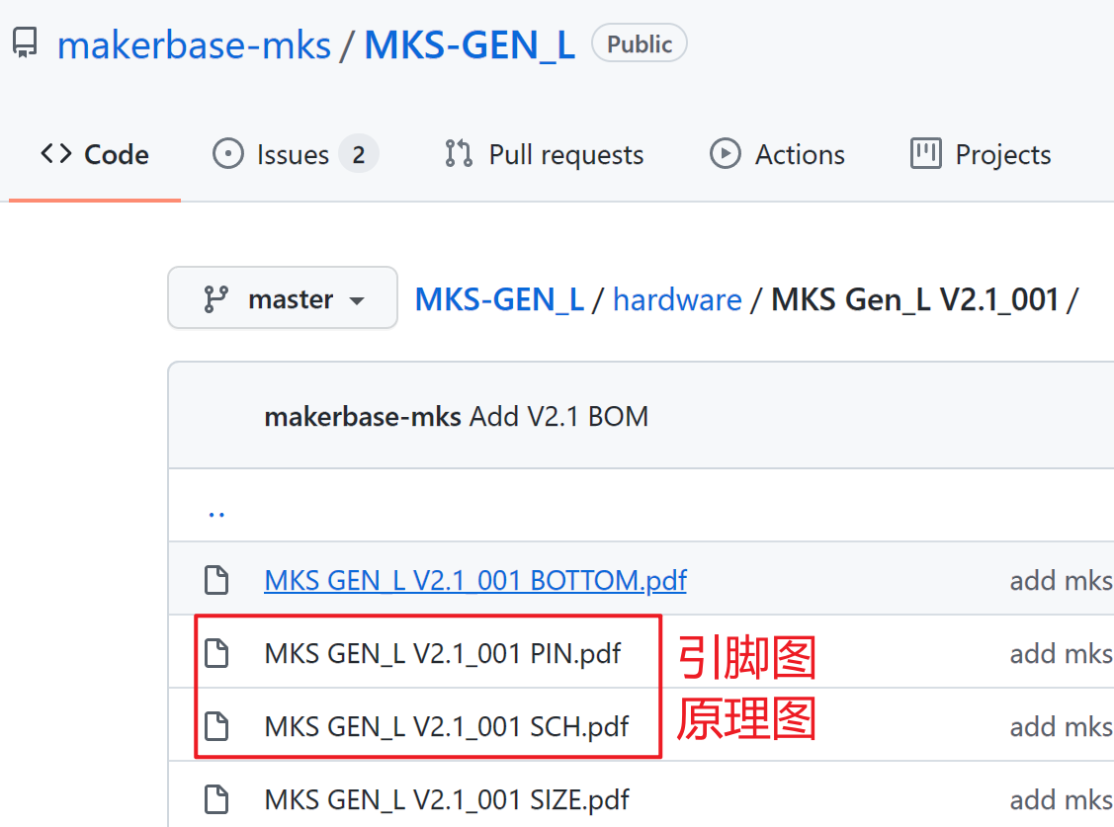Open the master branch dropdown
1114x827 pixels.
coord(283,298)
